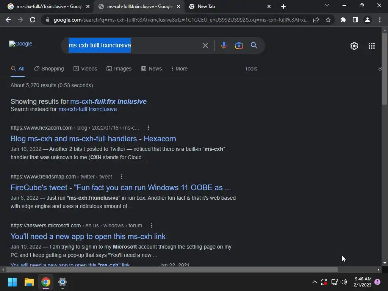This screenshot has width=388, height=291.
Task: Click the Google logo
Action: tap(20, 44)
